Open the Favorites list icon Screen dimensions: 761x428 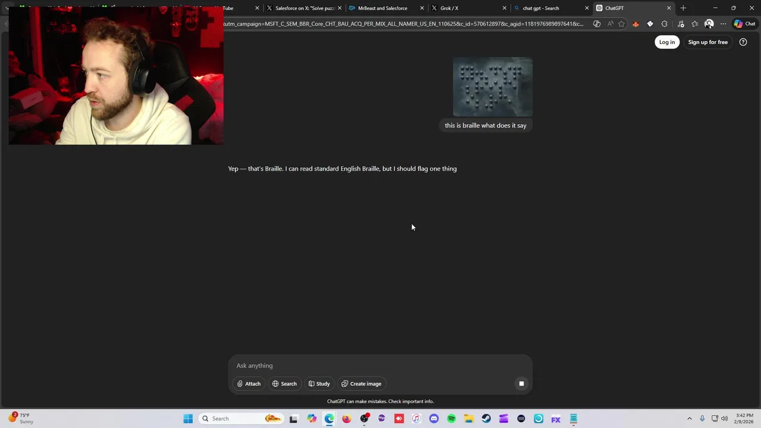pyautogui.click(x=694, y=24)
